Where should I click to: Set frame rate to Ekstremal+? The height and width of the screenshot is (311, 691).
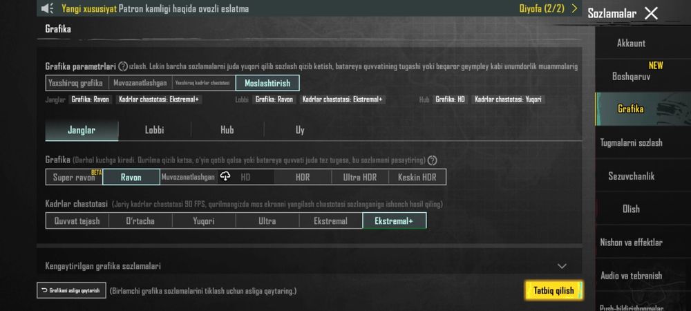(395, 220)
